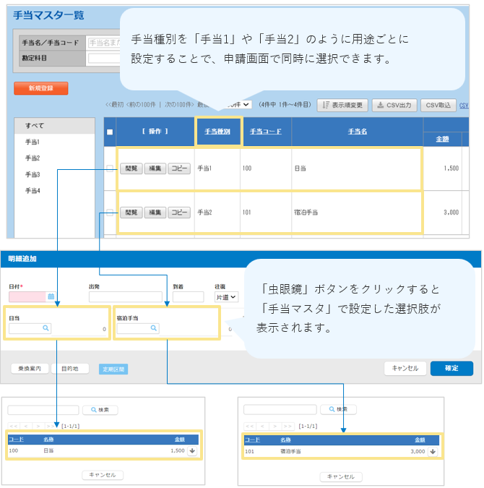
Task: Select すべて in the left category list
Action: tap(34, 126)
